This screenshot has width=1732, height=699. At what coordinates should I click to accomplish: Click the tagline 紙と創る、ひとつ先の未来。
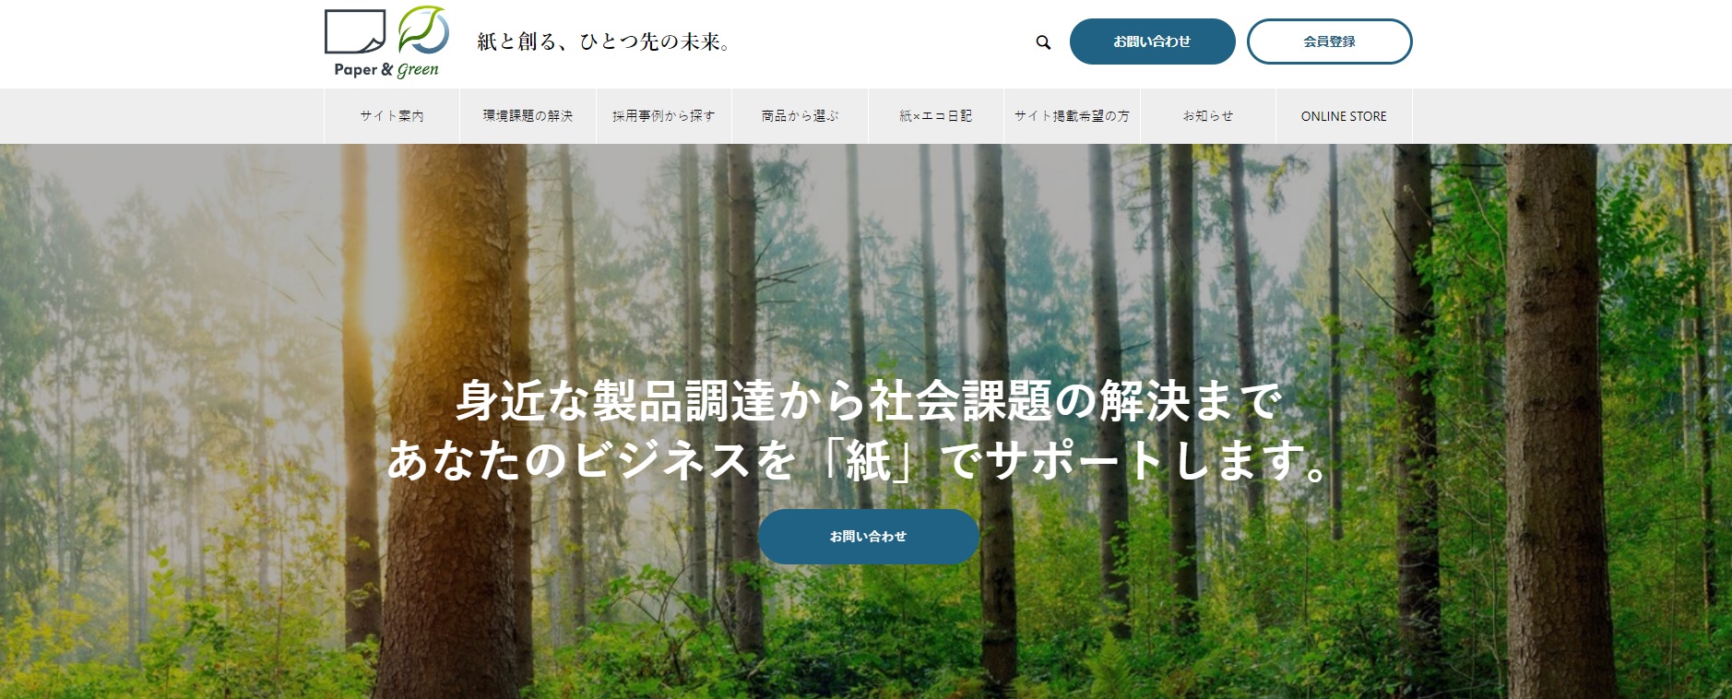coord(604,41)
